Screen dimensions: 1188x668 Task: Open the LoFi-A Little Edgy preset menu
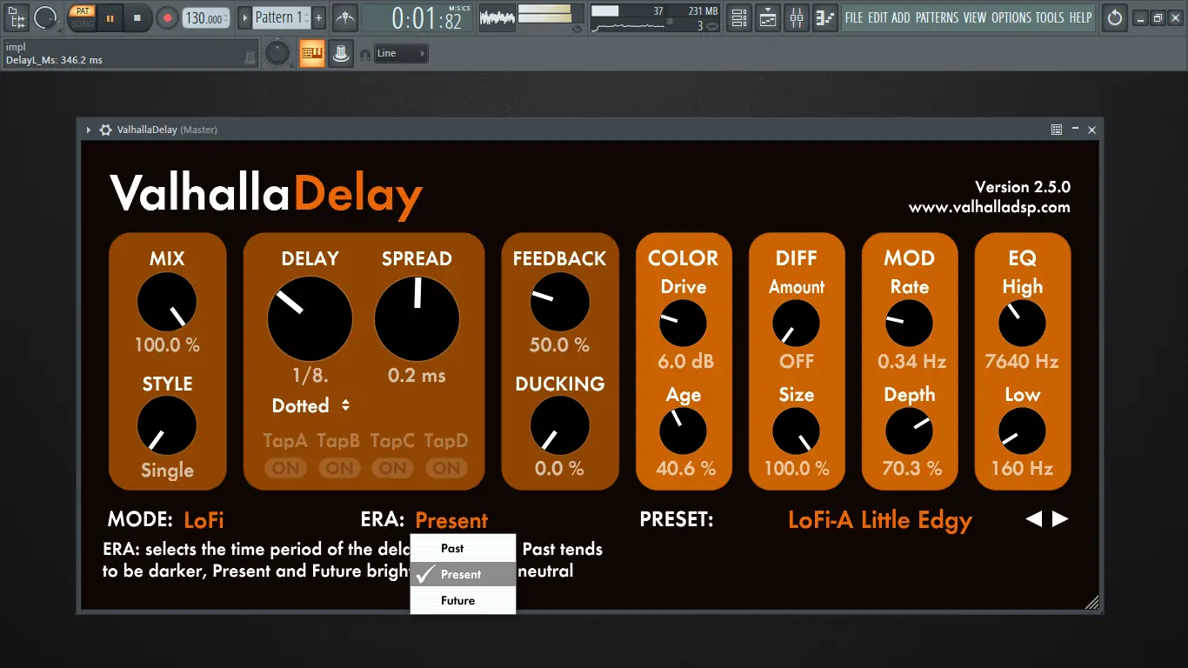880,520
